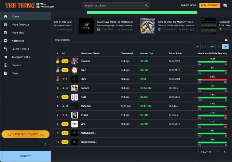Viewport: 232px width, 162px height.
Task: Select the Narratives star icon
Action: (x=5, y=41)
